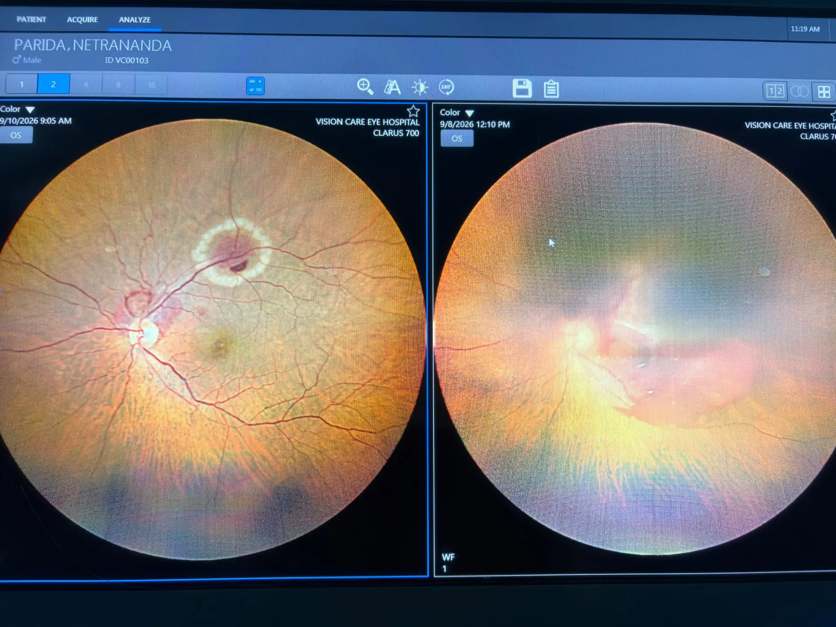Open the grid thumbnail view icon
Screen dimensions: 836x627
(824, 92)
